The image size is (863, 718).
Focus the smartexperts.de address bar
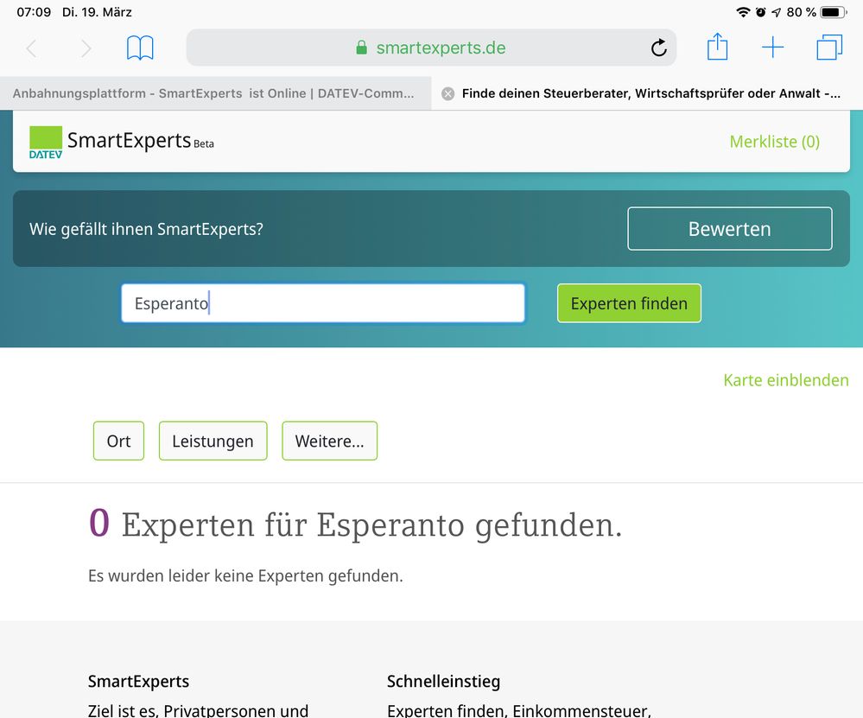(x=431, y=48)
